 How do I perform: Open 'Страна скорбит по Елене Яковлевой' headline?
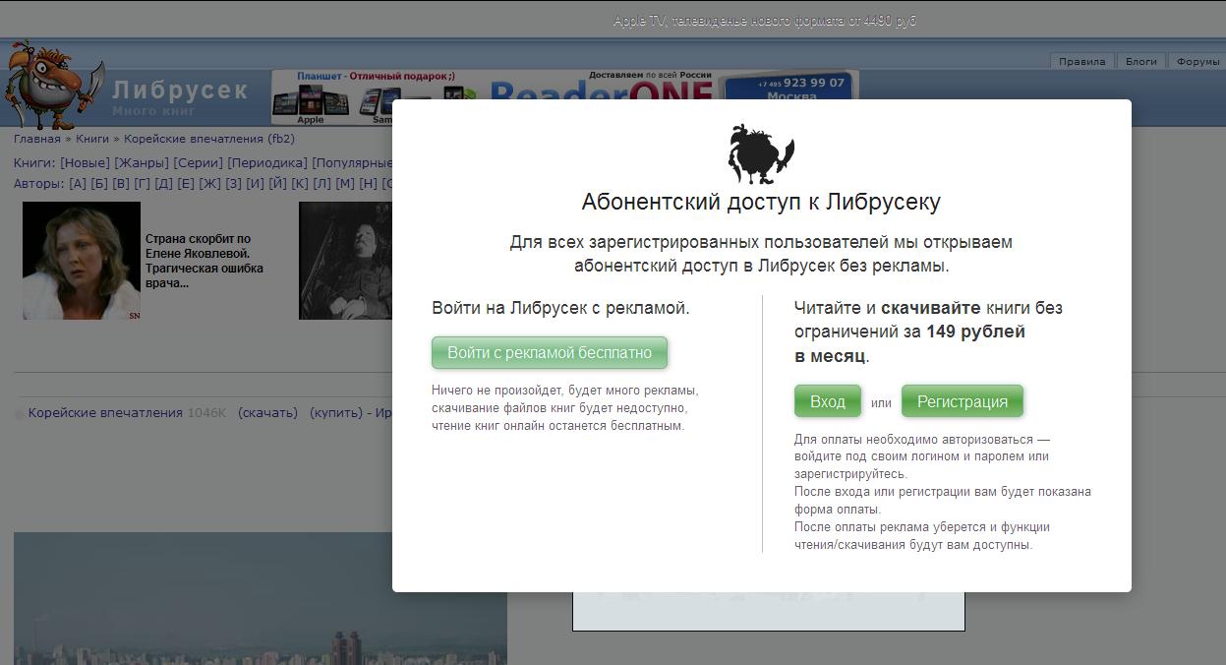(204, 261)
